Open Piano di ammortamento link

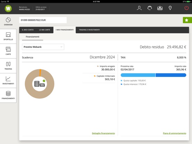point(175,133)
